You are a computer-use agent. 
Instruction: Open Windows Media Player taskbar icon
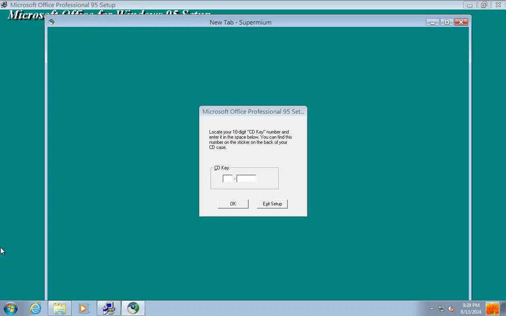tap(84, 308)
